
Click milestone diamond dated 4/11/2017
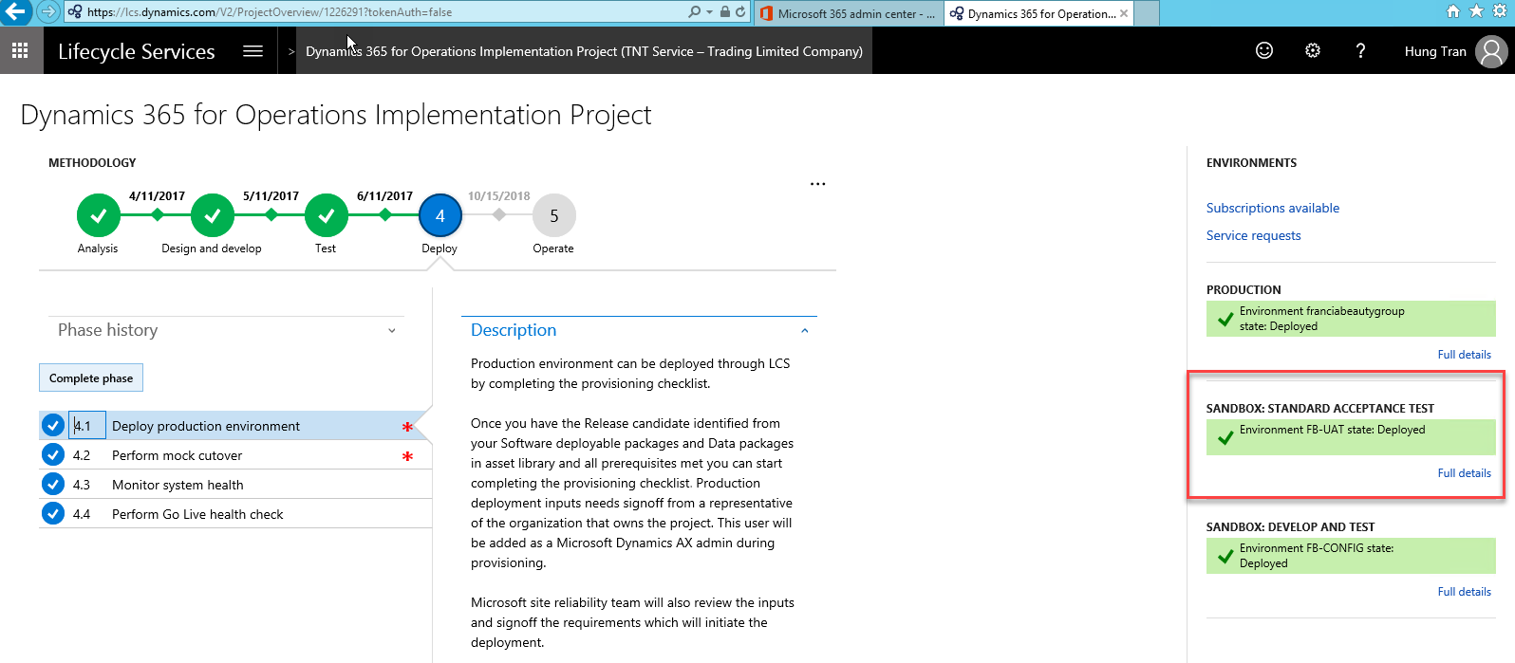(x=158, y=215)
